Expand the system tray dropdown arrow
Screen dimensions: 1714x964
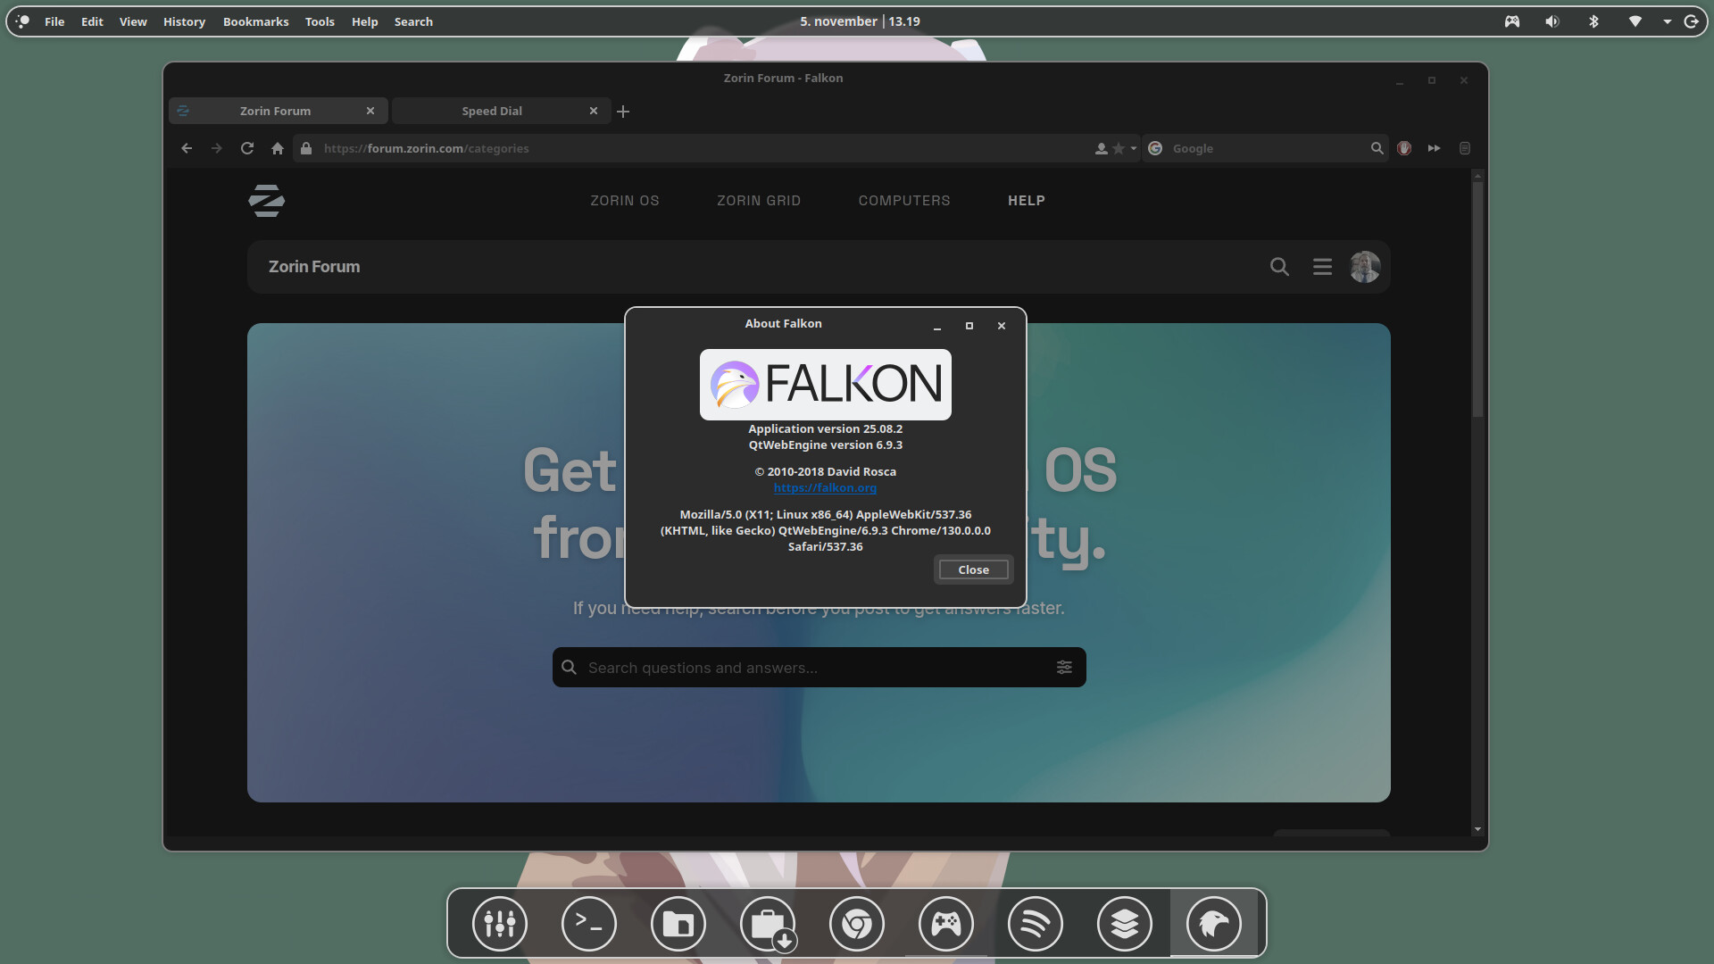[x=1667, y=21]
